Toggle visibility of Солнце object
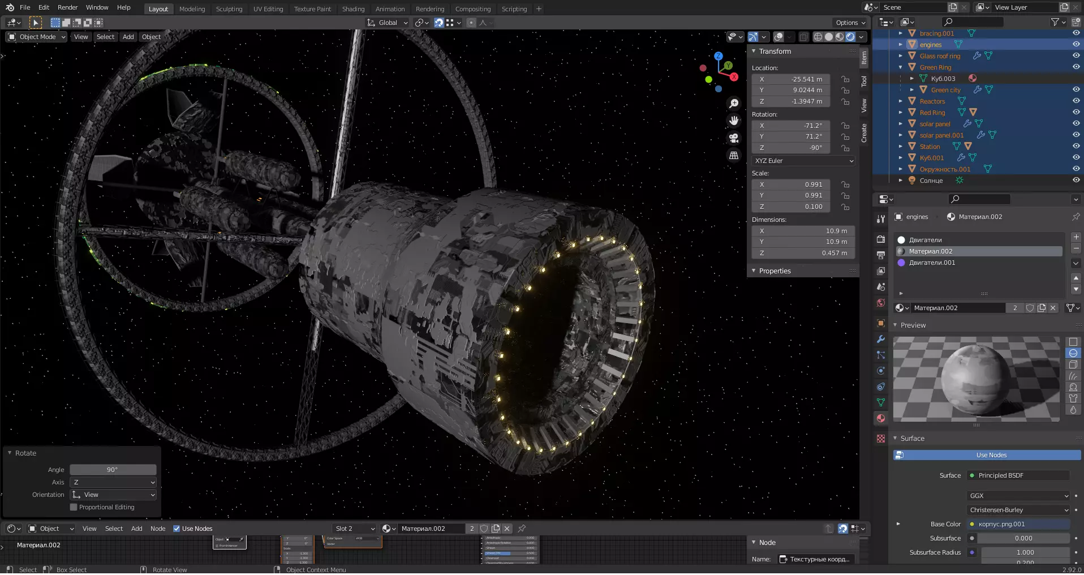1084x575 pixels. (x=1076, y=180)
